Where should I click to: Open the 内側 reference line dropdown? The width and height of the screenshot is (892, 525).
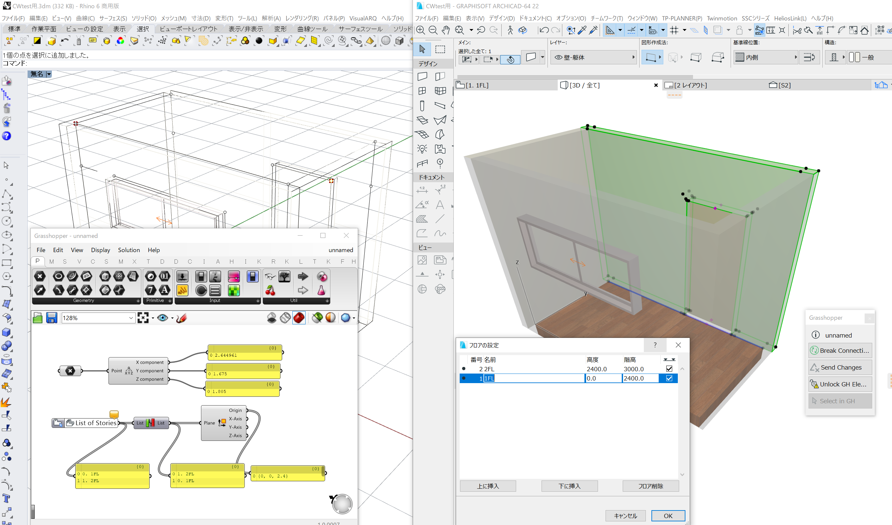click(795, 57)
